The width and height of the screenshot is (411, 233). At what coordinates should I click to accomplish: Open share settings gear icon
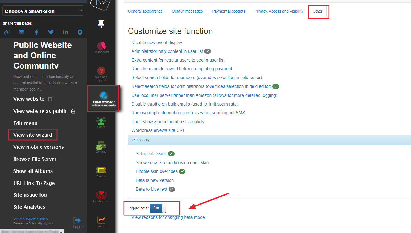pos(80,32)
